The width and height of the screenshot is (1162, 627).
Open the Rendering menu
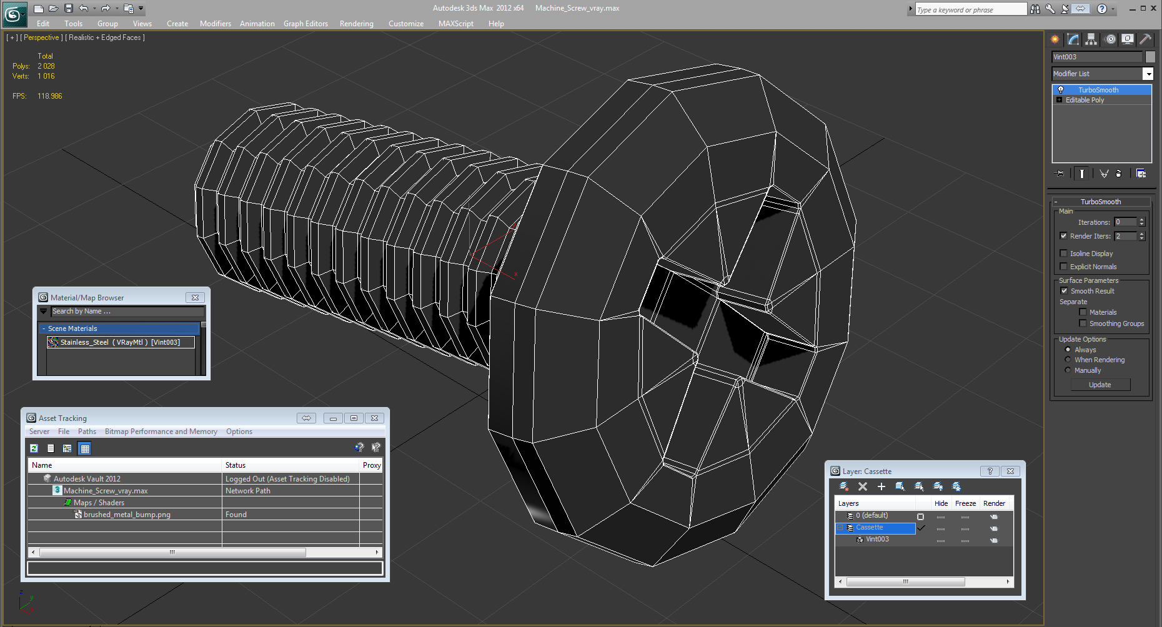356,24
